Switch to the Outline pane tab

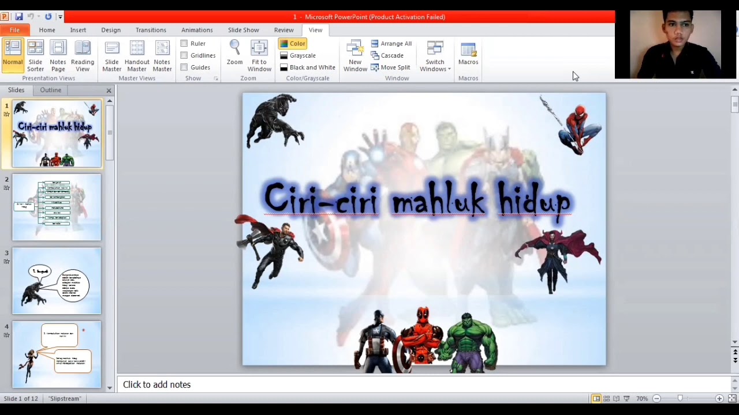51,90
